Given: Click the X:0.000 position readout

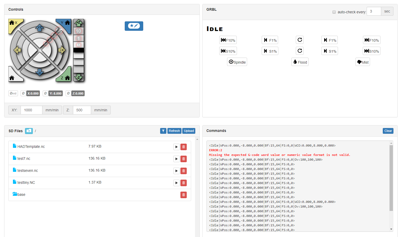Looking at the screenshot, I should click(33, 93).
